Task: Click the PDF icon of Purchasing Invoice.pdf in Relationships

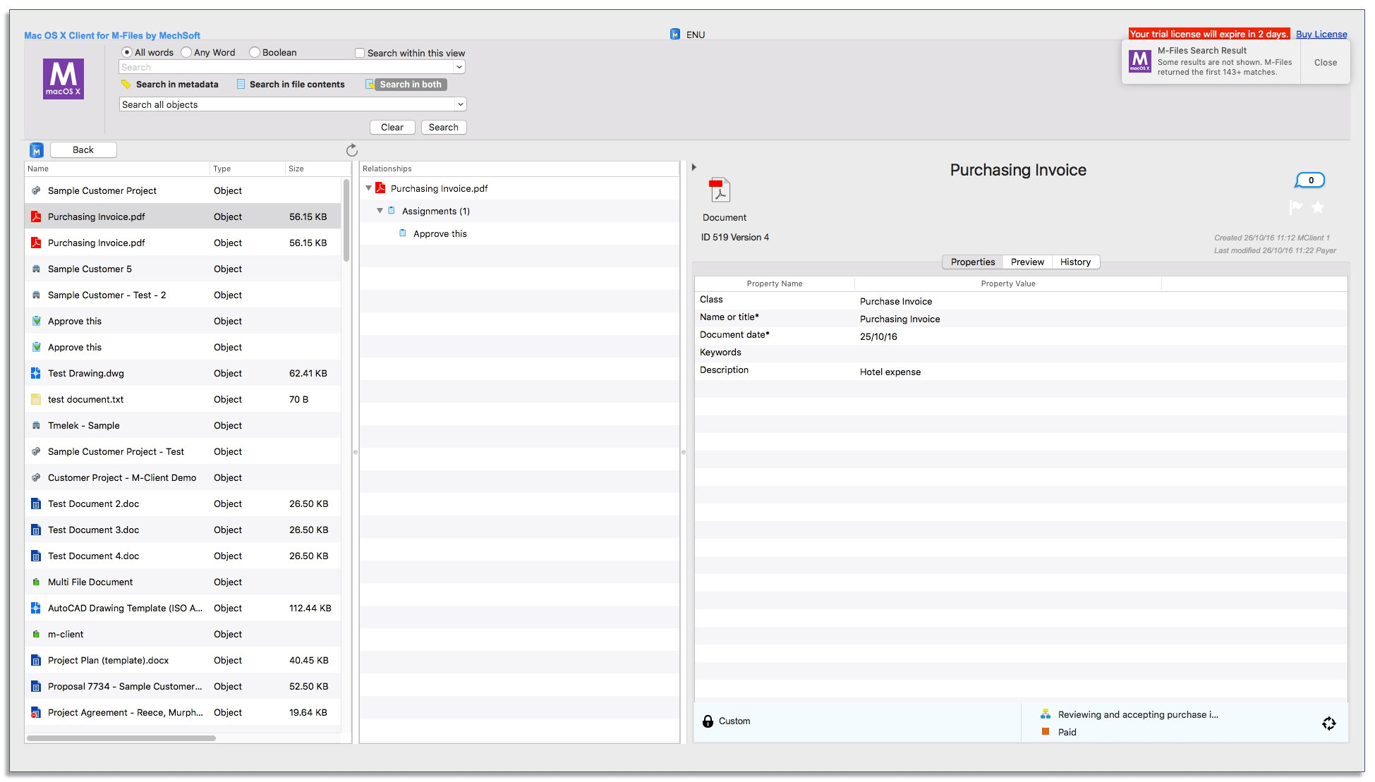Action: pyautogui.click(x=380, y=188)
